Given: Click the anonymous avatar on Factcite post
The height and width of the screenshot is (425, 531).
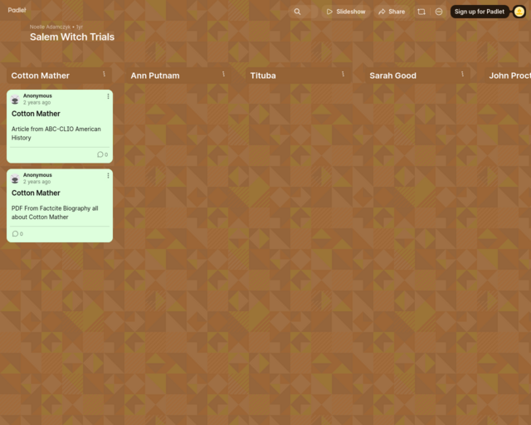Looking at the screenshot, I should pos(15,178).
